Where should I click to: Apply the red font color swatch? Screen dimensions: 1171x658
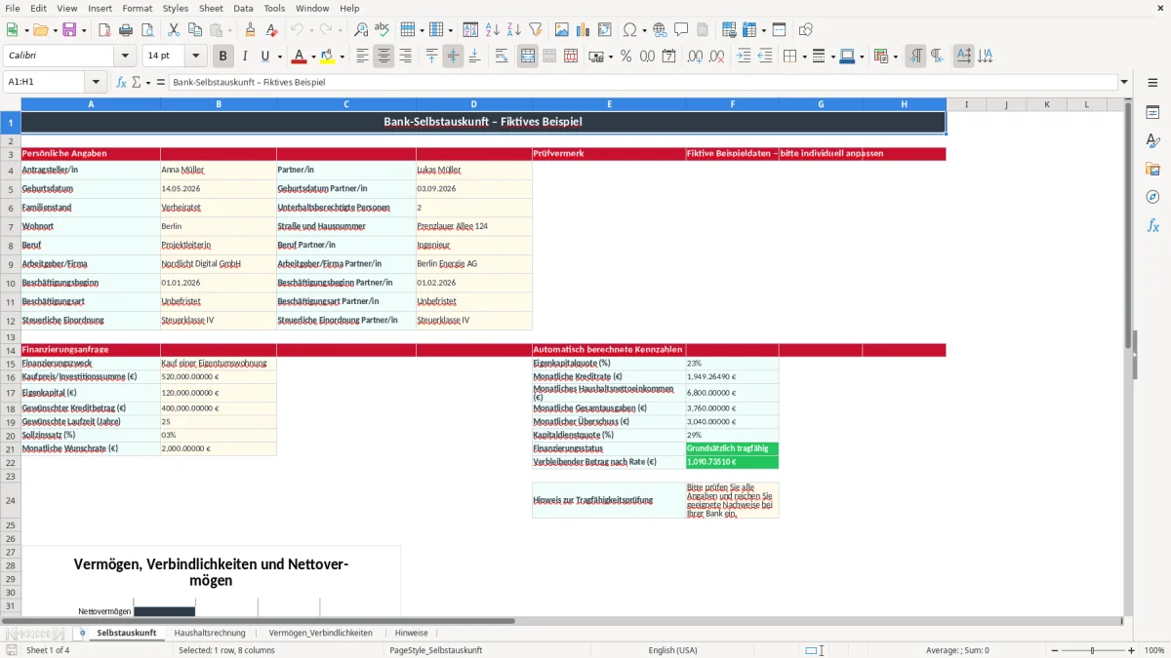pos(299,57)
